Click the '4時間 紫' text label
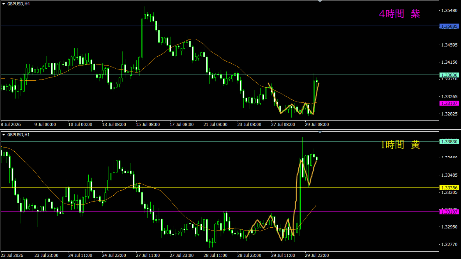 (399, 14)
